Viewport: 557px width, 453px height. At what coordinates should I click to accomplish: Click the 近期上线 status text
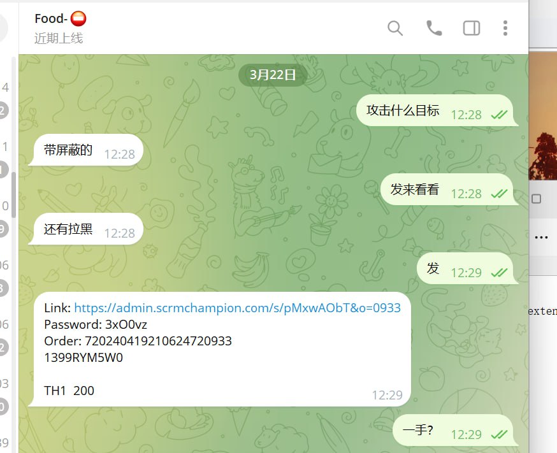pyautogui.click(x=59, y=38)
